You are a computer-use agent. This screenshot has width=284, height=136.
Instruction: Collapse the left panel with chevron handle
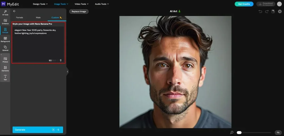click(x=67, y=72)
